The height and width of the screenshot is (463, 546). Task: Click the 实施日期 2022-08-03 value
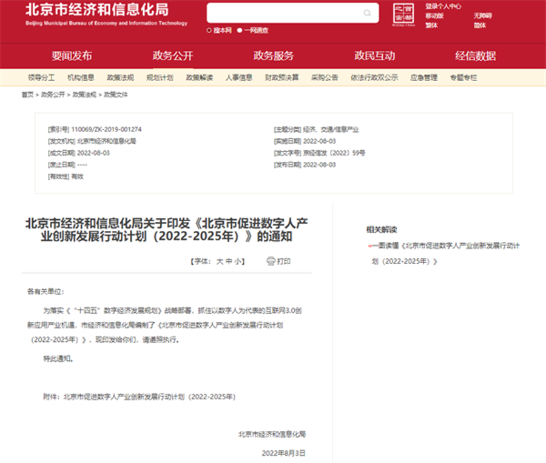319,141
